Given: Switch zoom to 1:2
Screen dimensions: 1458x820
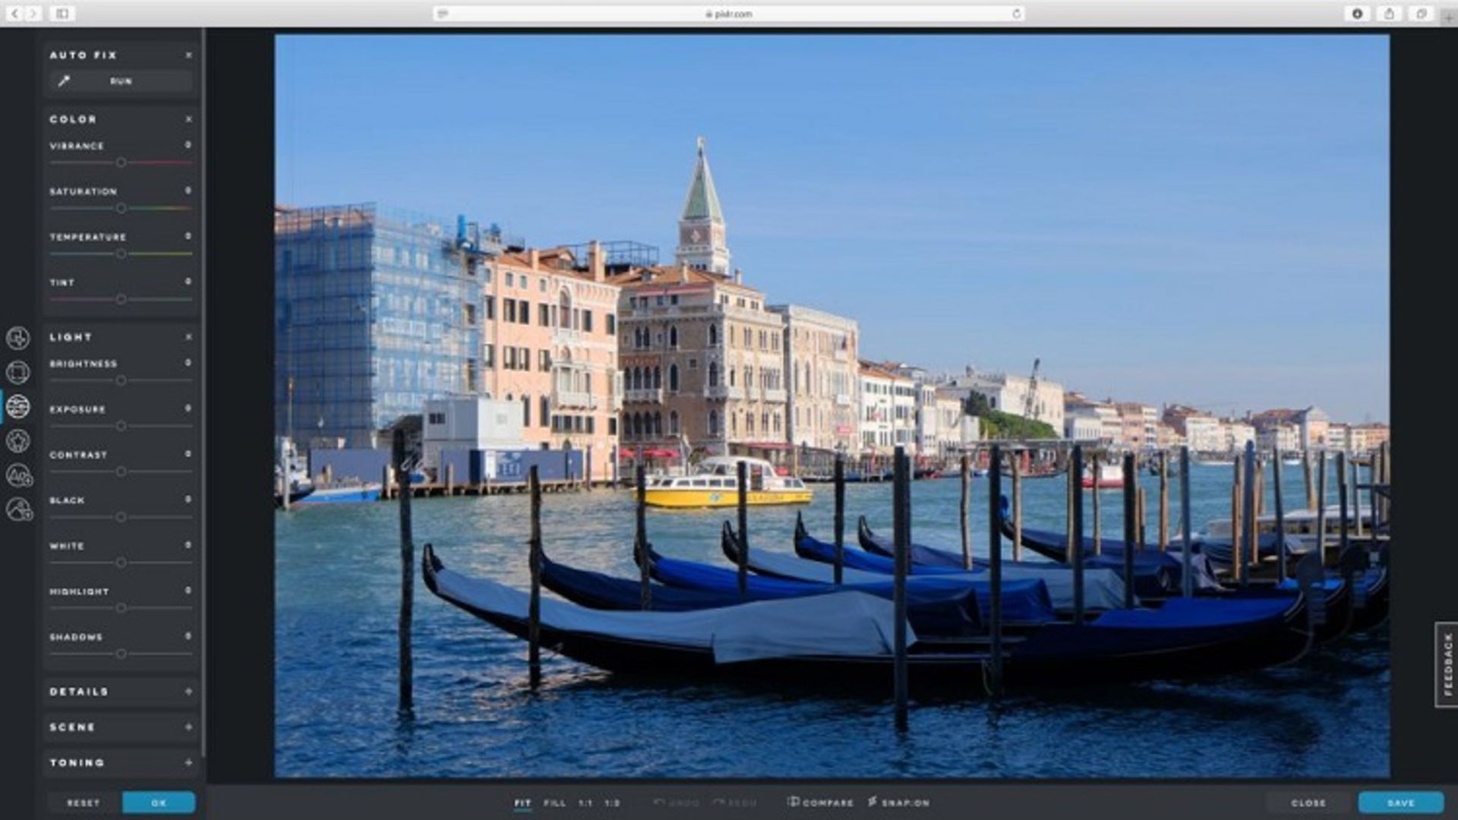Looking at the screenshot, I should (x=612, y=803).
